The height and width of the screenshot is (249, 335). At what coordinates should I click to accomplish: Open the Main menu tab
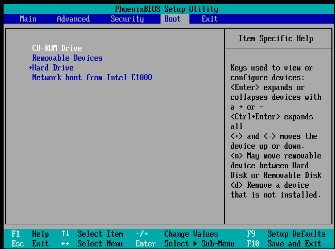(x=28, y=19)
